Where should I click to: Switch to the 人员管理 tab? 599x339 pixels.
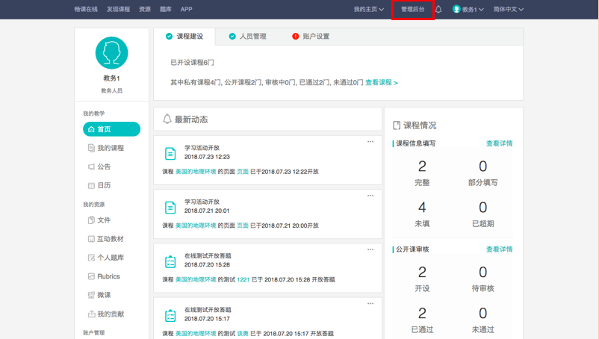(247, 36)
